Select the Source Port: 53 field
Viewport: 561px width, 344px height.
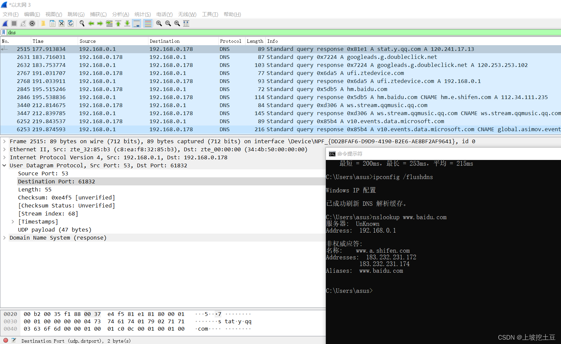(x=43, y=173)
